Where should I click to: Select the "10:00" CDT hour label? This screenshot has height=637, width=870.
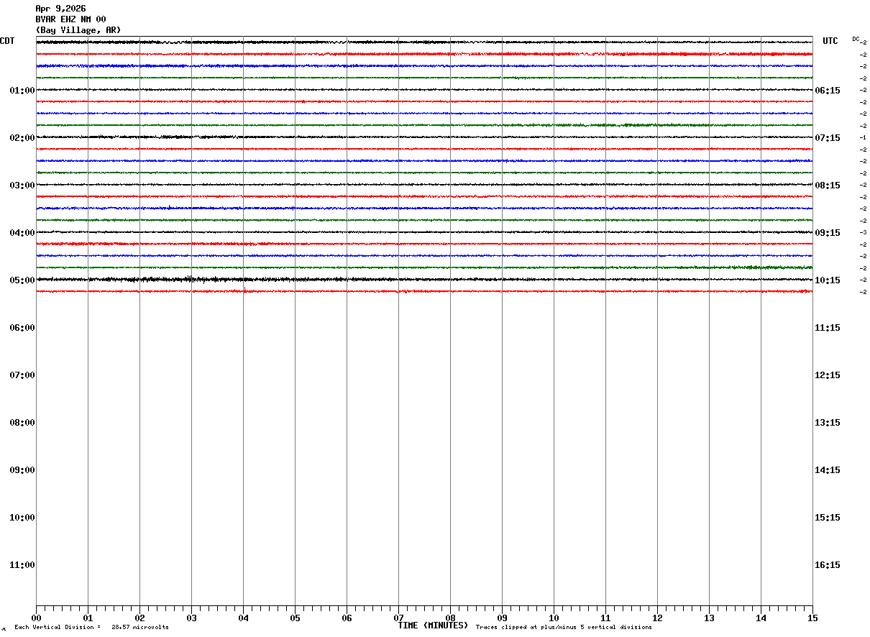pos(22,518)
